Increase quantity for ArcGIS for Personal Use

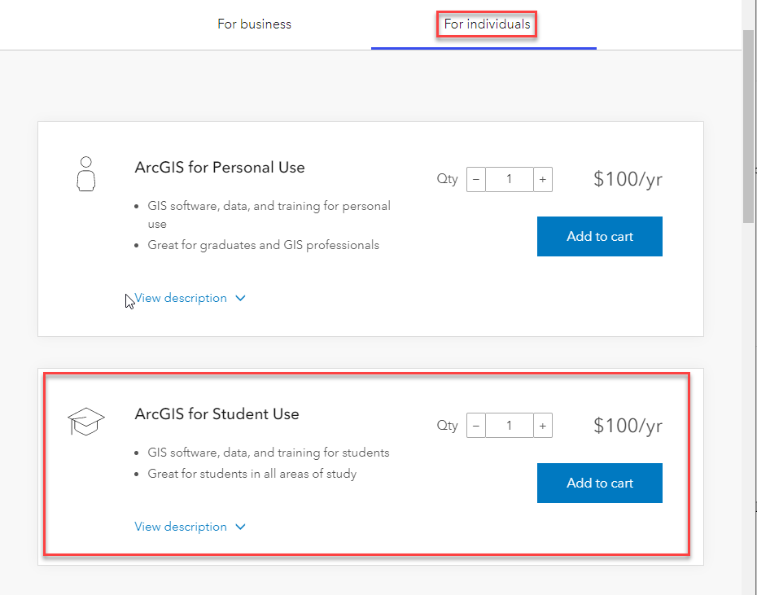point(543,179)
